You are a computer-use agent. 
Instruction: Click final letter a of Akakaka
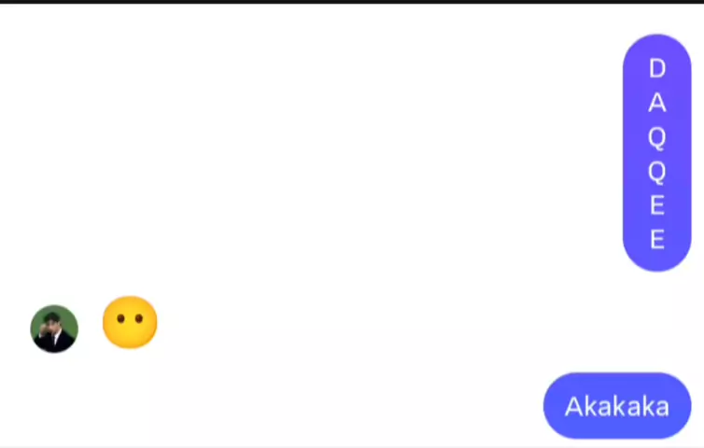point(661,409)
